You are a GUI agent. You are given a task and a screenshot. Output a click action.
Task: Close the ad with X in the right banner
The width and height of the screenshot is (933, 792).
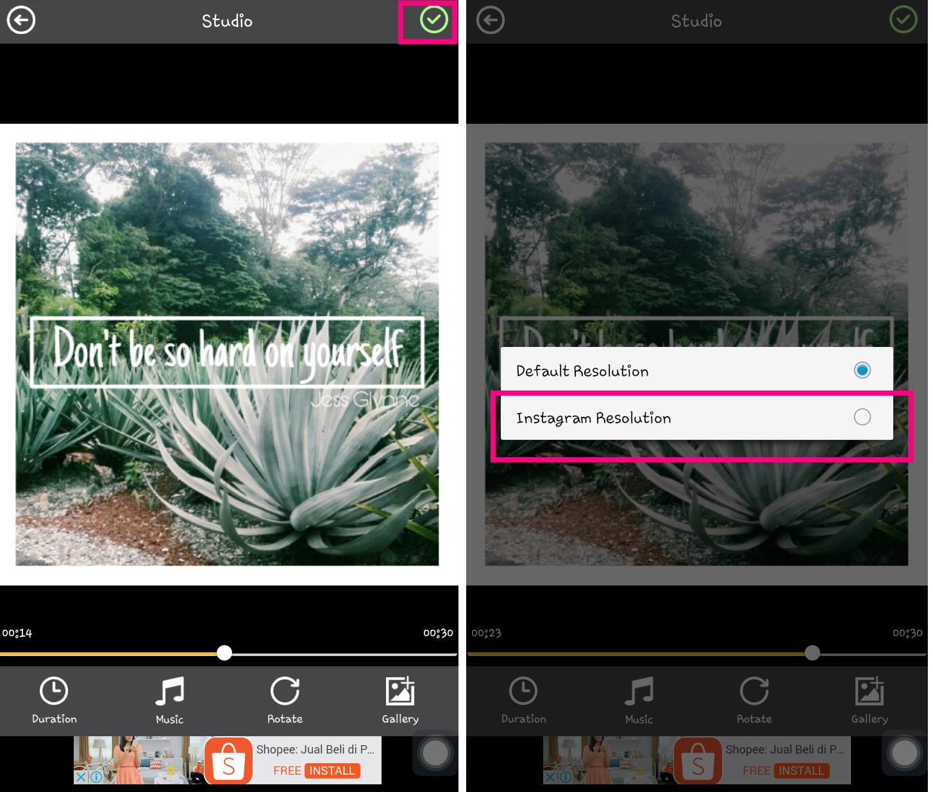pos(550,777)
